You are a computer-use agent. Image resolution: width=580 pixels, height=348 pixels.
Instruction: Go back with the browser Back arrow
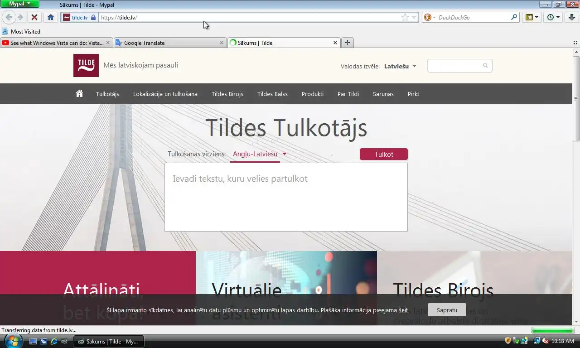[9, 17]
